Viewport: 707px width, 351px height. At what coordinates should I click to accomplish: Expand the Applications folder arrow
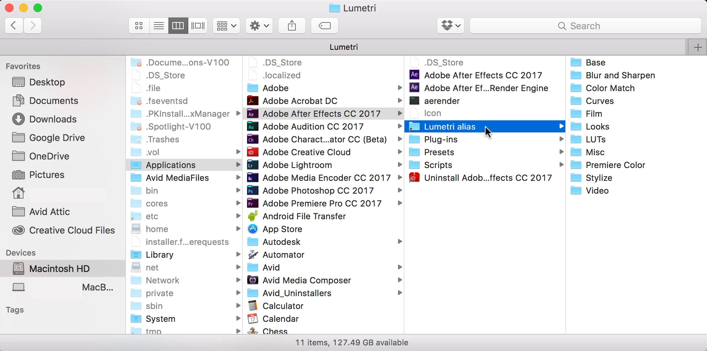point(238,165)
